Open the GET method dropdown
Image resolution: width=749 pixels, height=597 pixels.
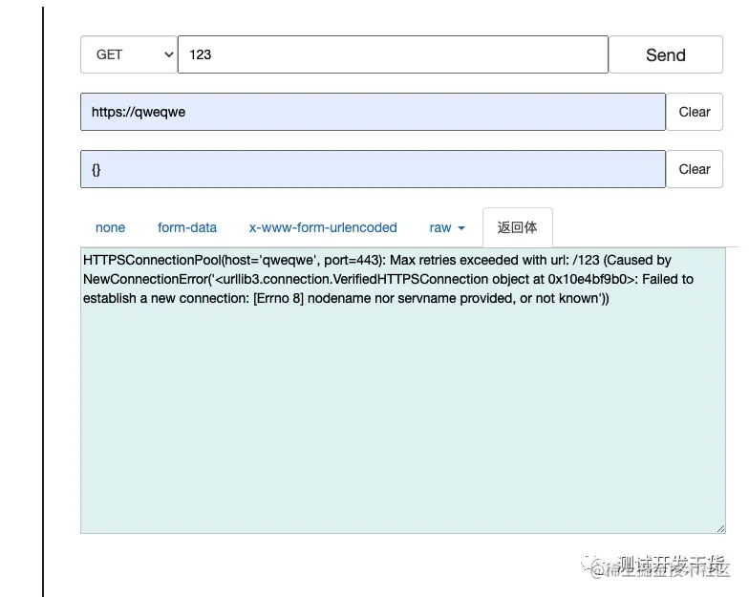tap(128, 54)
